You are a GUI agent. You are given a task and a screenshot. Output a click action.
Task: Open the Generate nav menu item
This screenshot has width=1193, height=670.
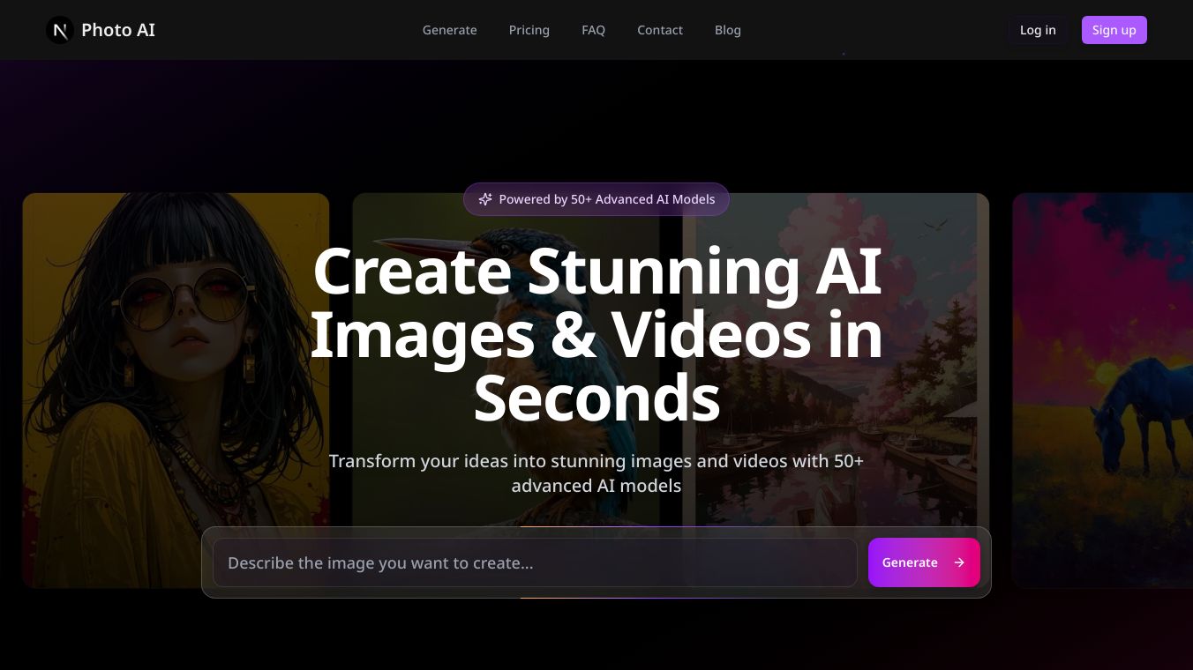point(450,30)
